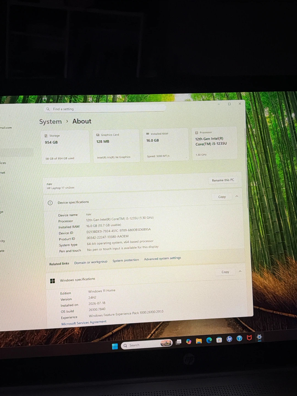Open System protection link
Screen dimensions: 297x396
[x=126, y=260]
